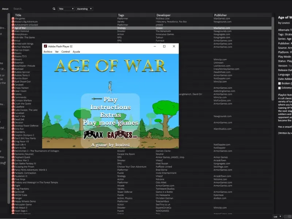
Task: Click the Flash icon beside GROW Cube
Action: (x=13, y=195)
